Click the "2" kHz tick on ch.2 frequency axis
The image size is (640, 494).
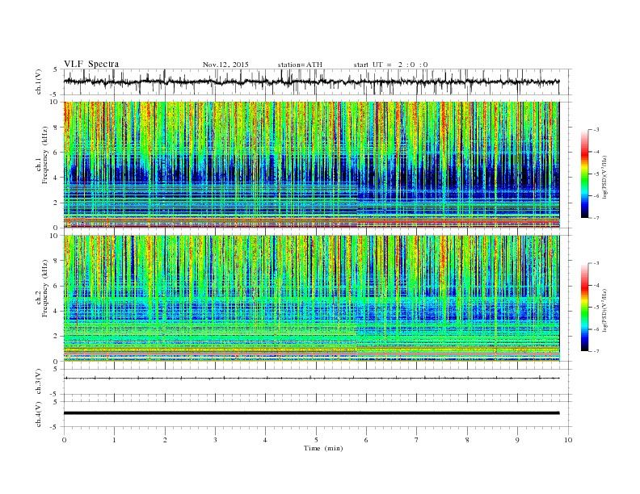tap(57, 337)
